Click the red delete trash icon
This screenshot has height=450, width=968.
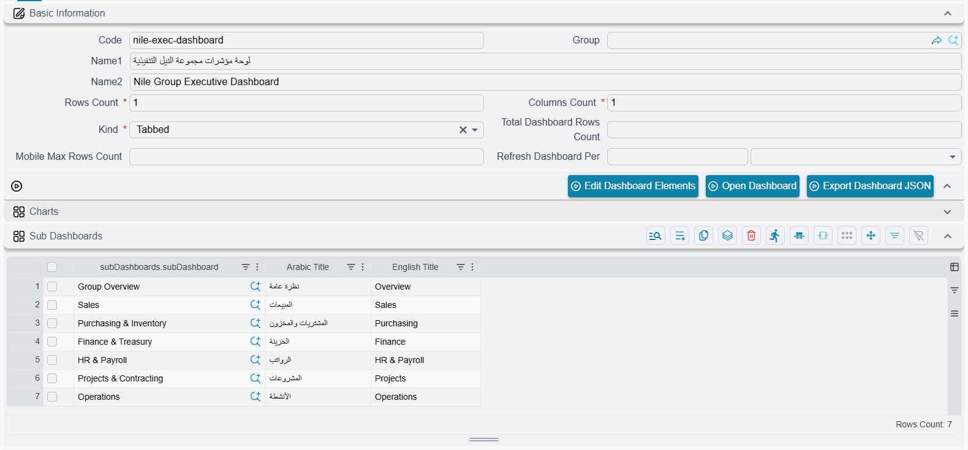(751, 236)
